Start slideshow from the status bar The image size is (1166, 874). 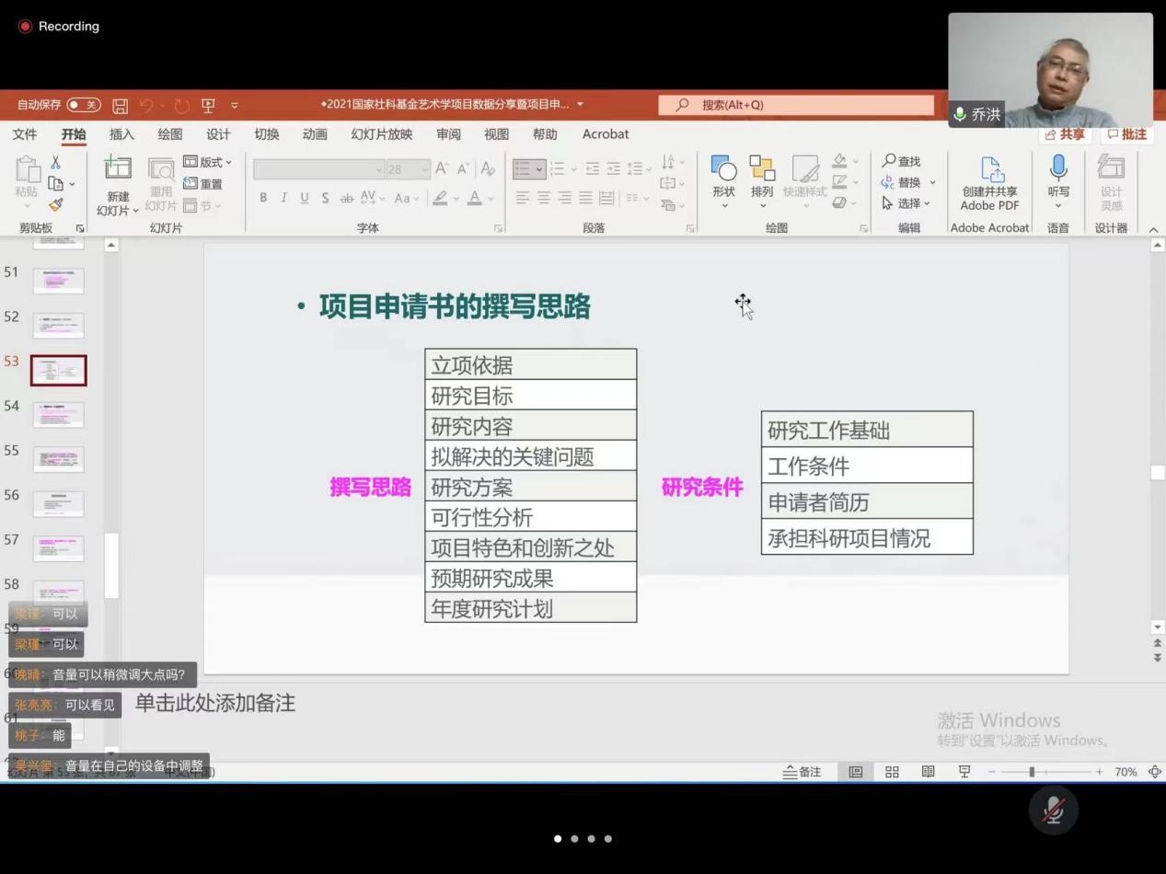pyautogui.click(x=964, y=772)
